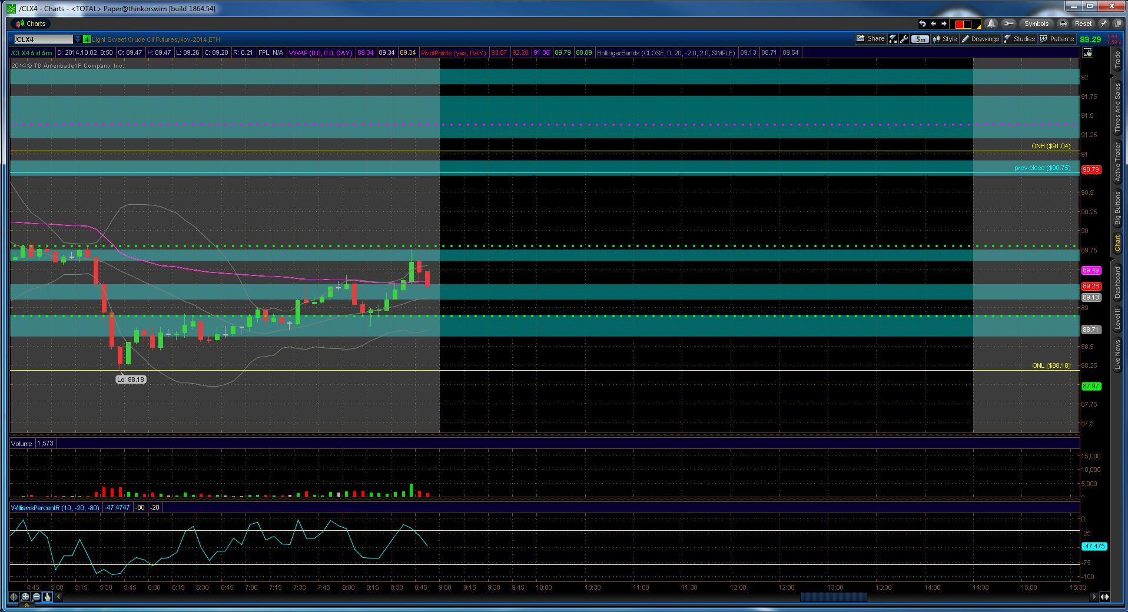1128x612 pixels.
Task: Open the Times And Sales sidebar tab
Action: coord(1117,108)
